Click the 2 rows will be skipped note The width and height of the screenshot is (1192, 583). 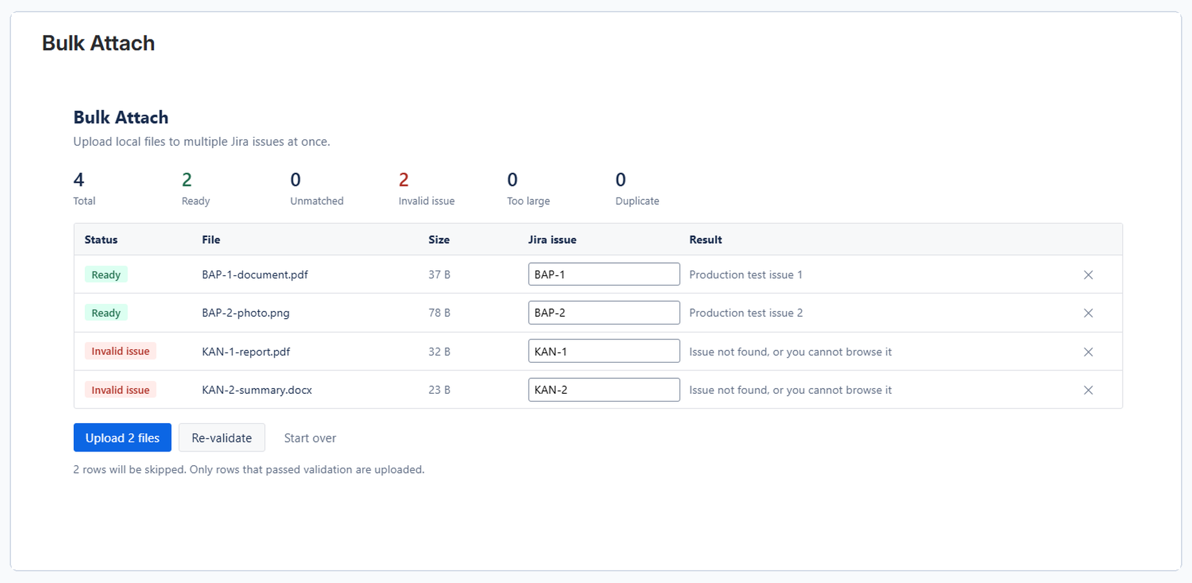click(249, 470)
